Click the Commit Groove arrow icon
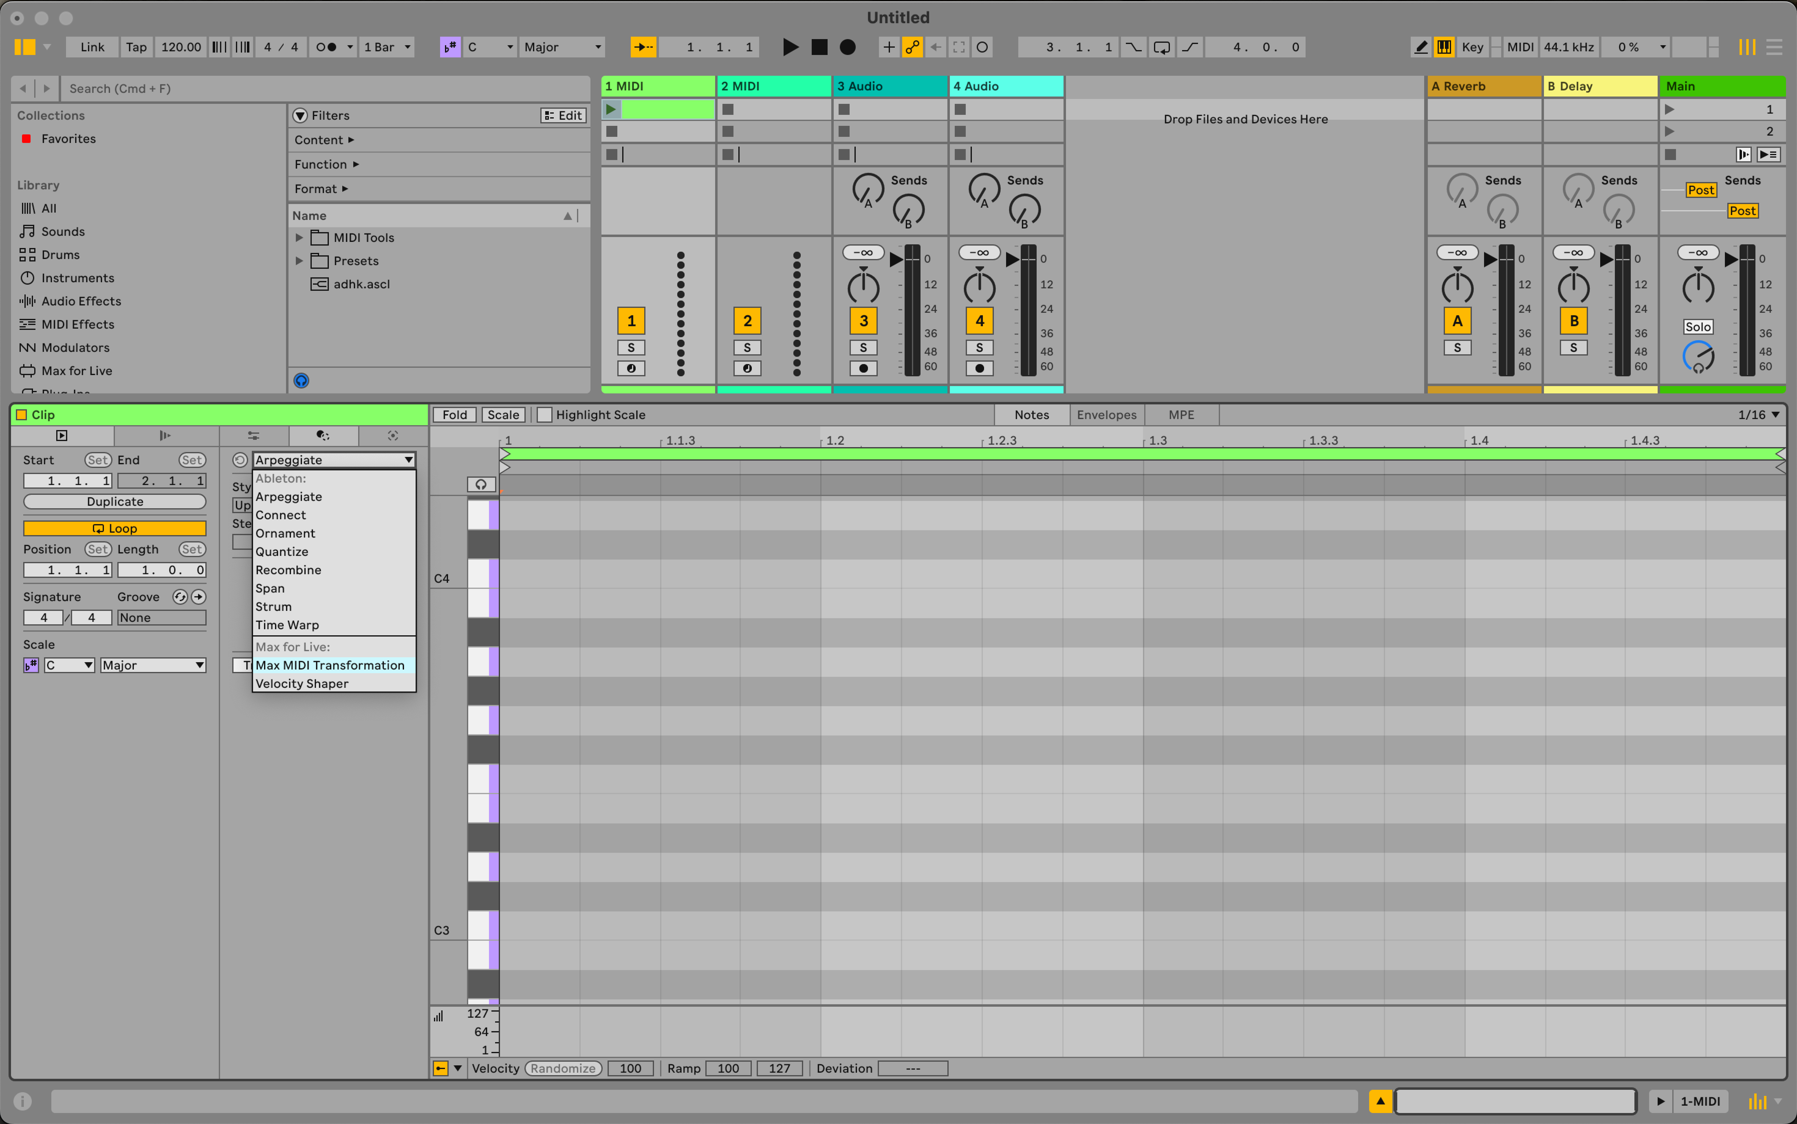 point(199,597)
